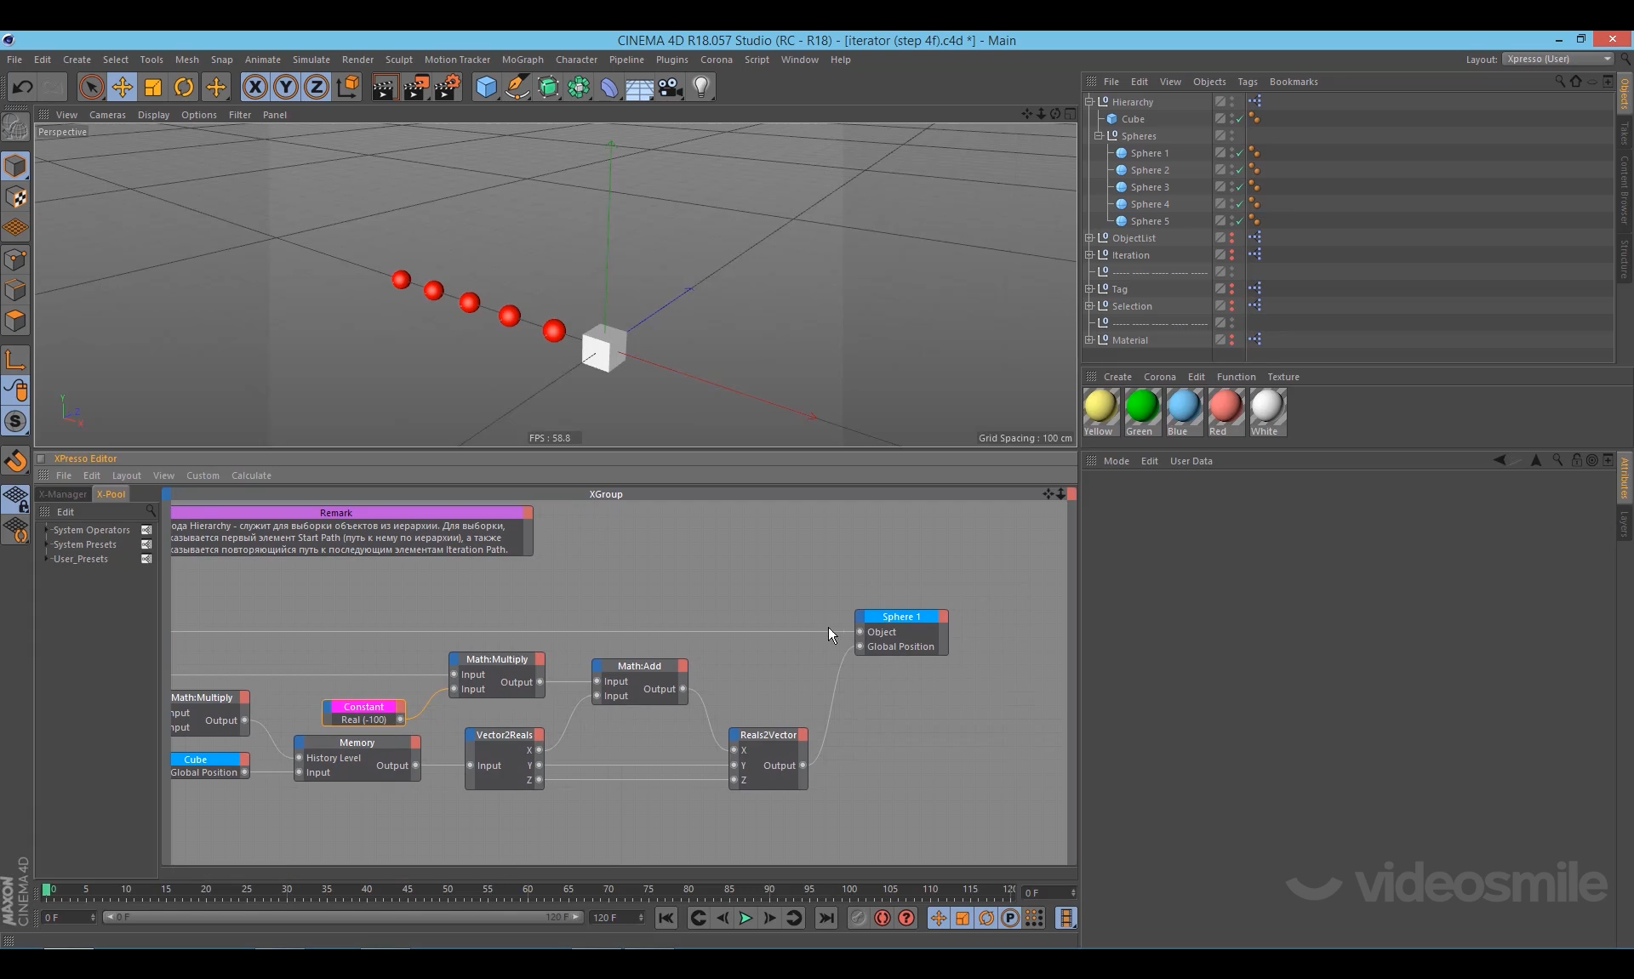Screen dimensions: 1634x979
Task: Click the Light bulb icon
Action: tap(701, 87)
